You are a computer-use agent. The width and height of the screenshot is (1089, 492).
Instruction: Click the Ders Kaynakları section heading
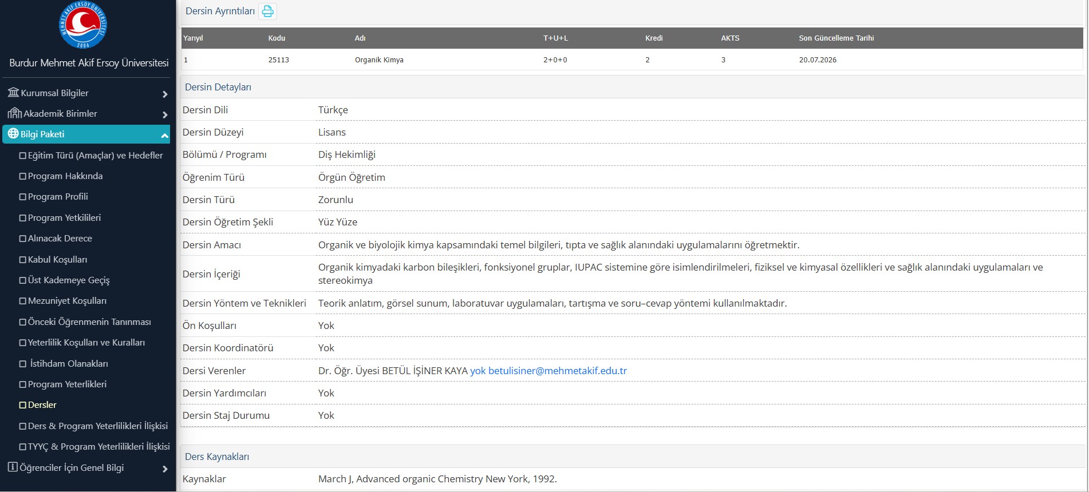(217, 457)
